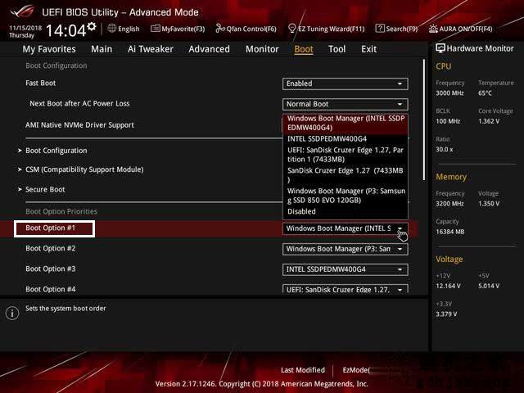Open the Tool tab
Screen dimensions: 524x393
click(x=337, y=49)
